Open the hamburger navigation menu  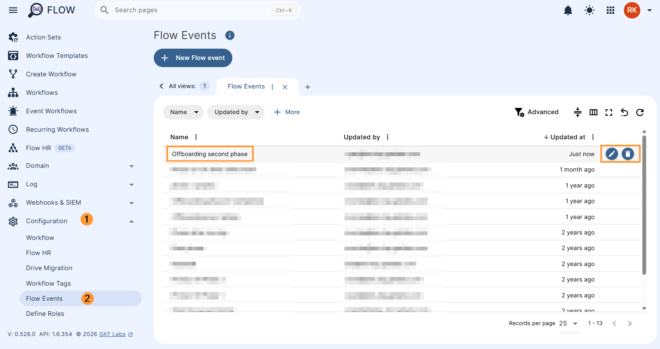[13, 10]
